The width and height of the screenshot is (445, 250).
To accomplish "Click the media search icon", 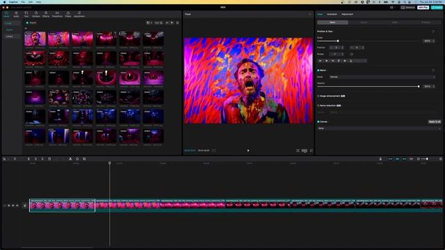I will point(177,23).
